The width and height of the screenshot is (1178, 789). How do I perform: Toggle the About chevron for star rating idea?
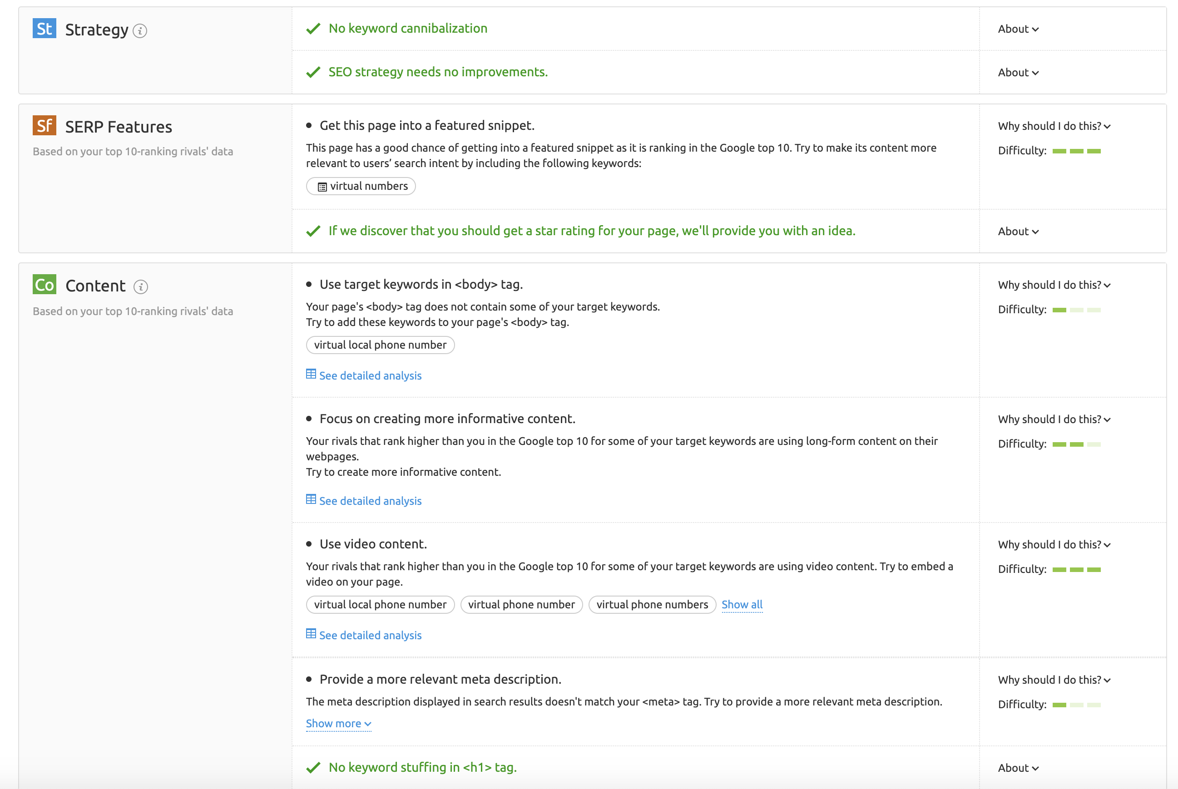point(1017,231)
